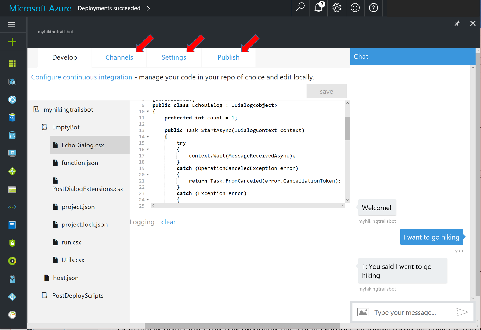Switch to the Settings tab
The height and width of the screenshot is (330, 481).
(174, 57)
